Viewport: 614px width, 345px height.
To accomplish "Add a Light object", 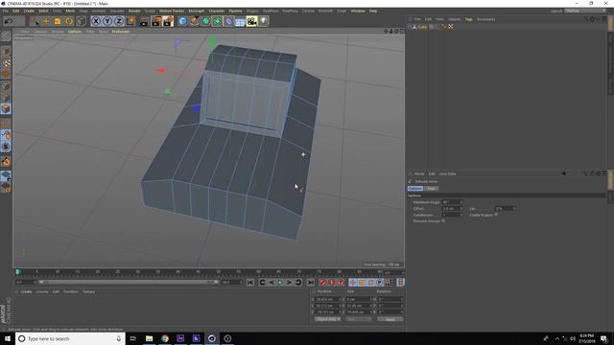I will (x=264, y=21).
